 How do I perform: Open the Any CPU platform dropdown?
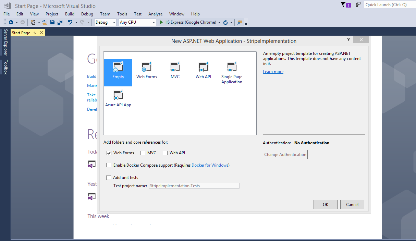pos(137,22)
